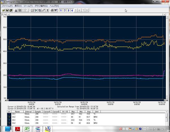This screenshot has height=132, width=170.
Task: Click the eraser toolbar icon
Action: click(43, 10)
